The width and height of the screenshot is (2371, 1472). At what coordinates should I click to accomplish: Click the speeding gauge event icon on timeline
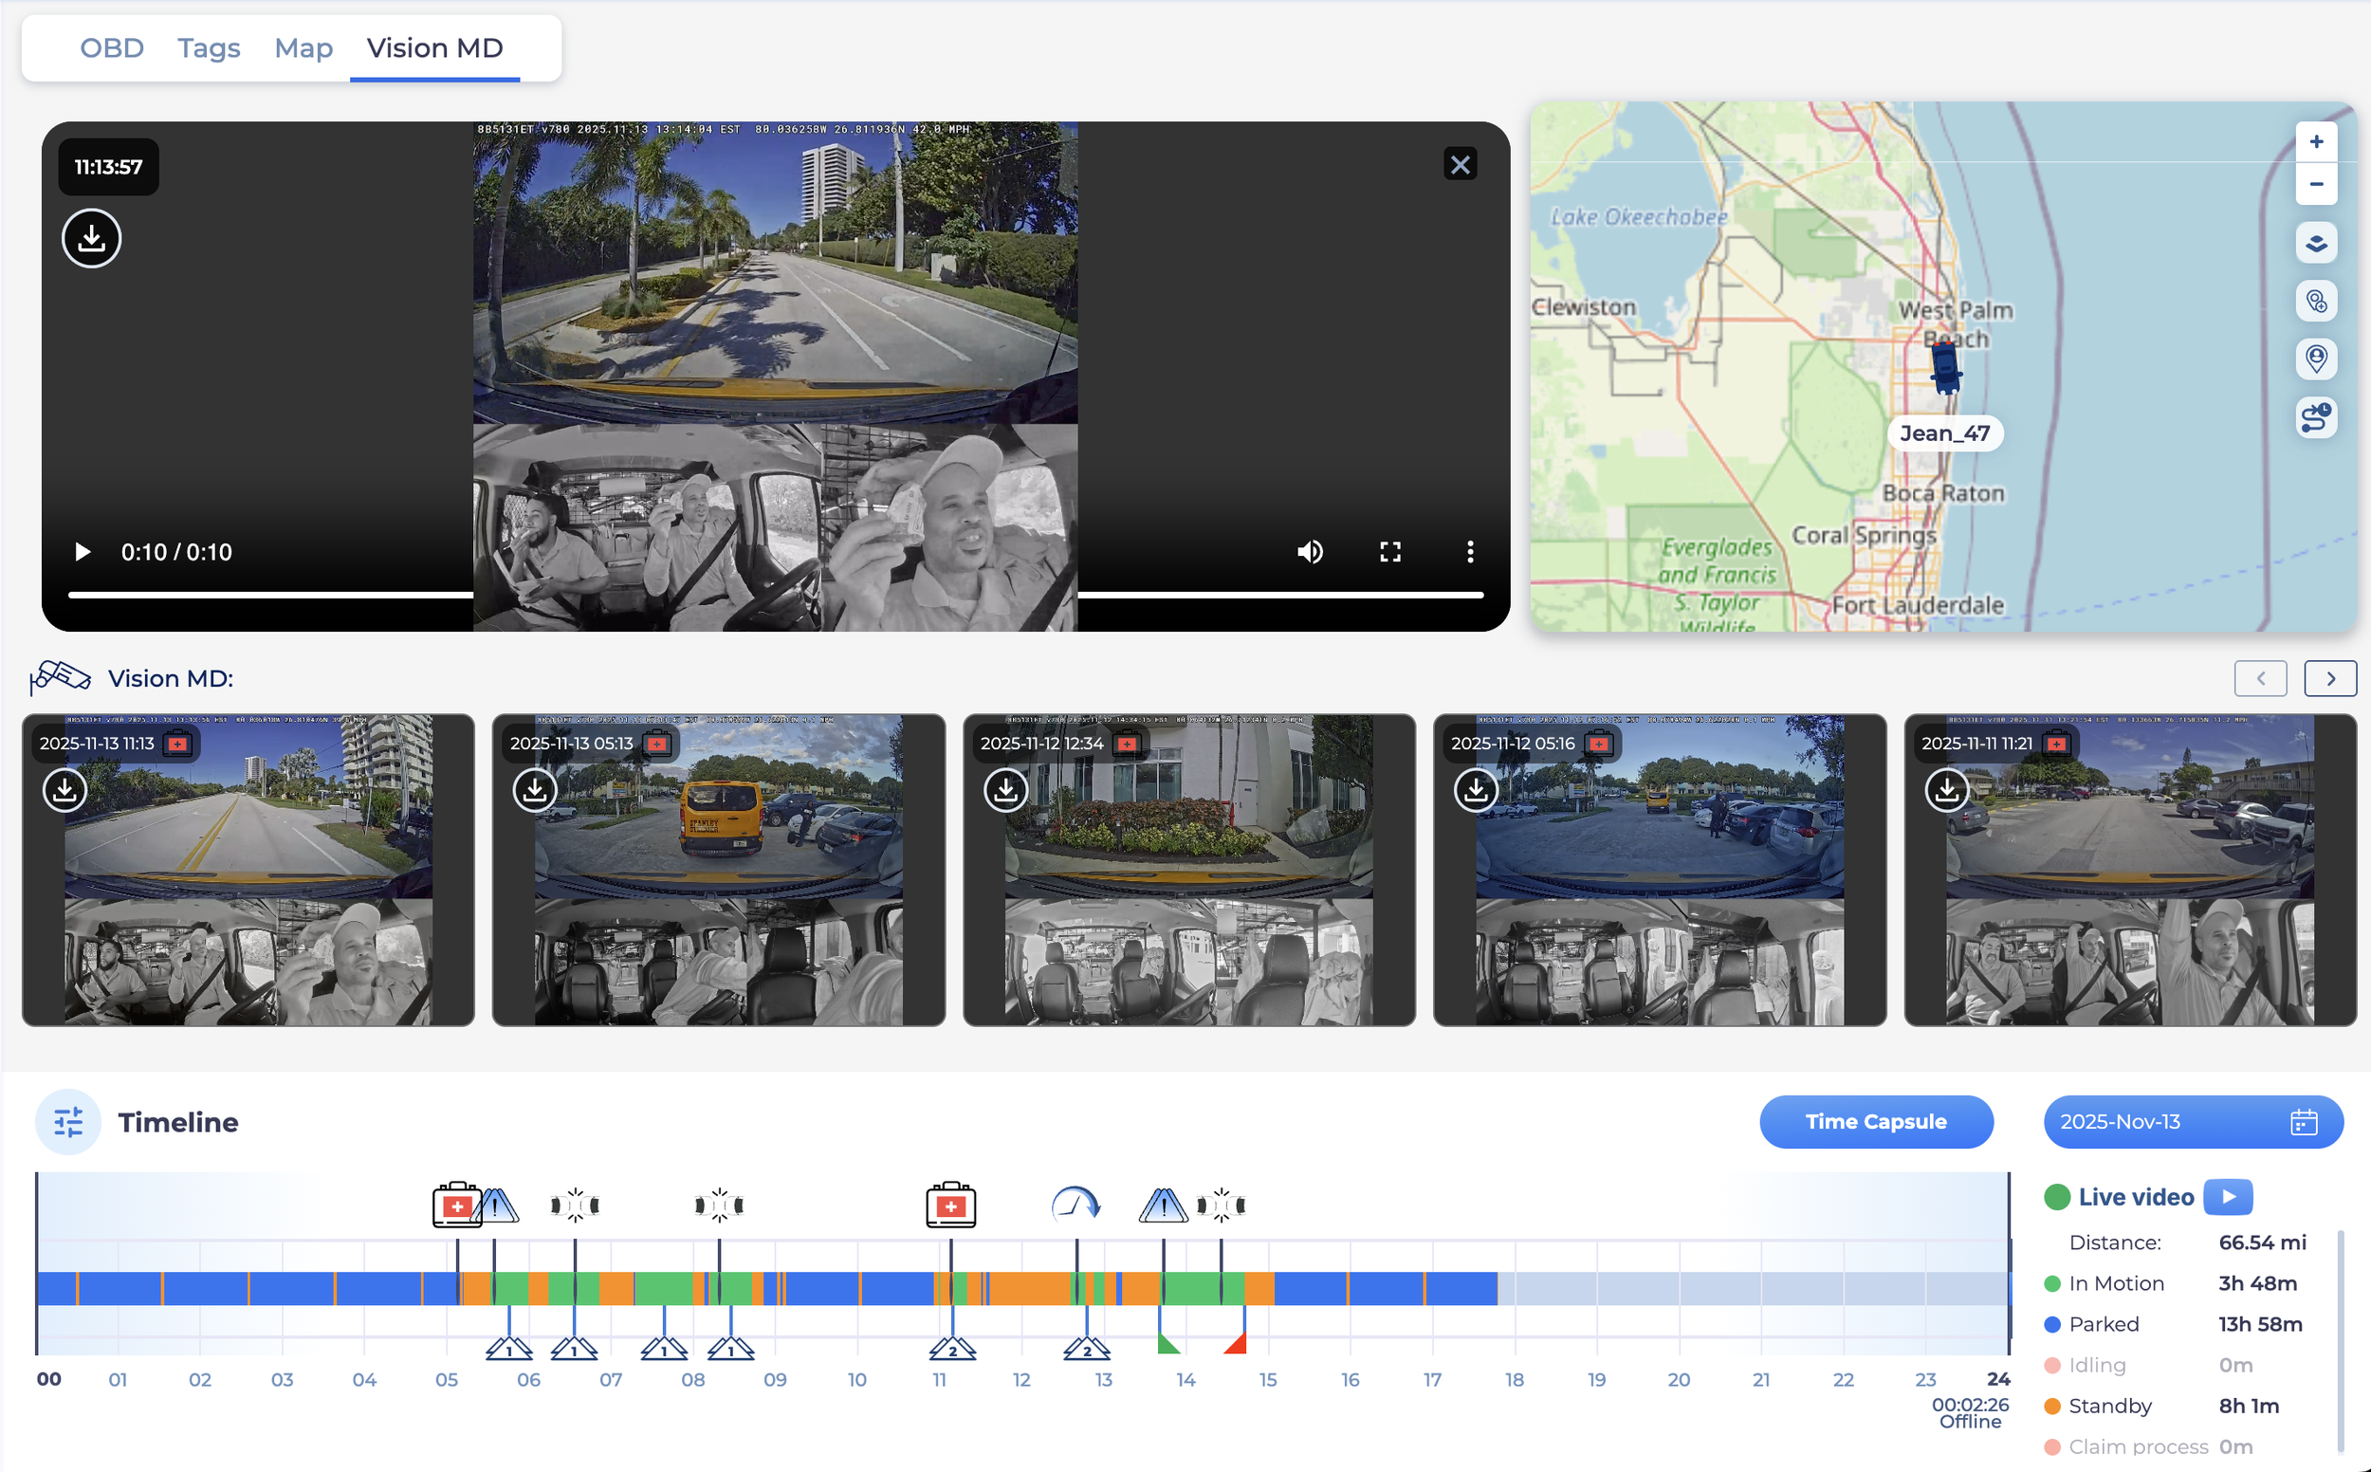[1075, 1205]
